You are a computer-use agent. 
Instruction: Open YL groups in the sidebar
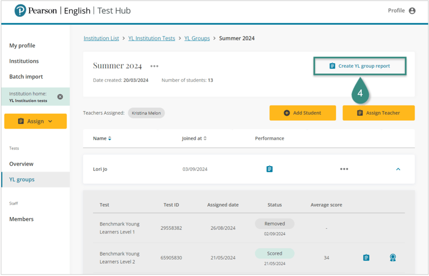22,180
